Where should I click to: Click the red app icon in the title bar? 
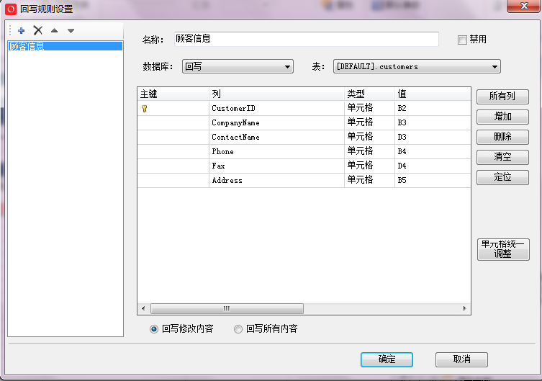[11, 9]
